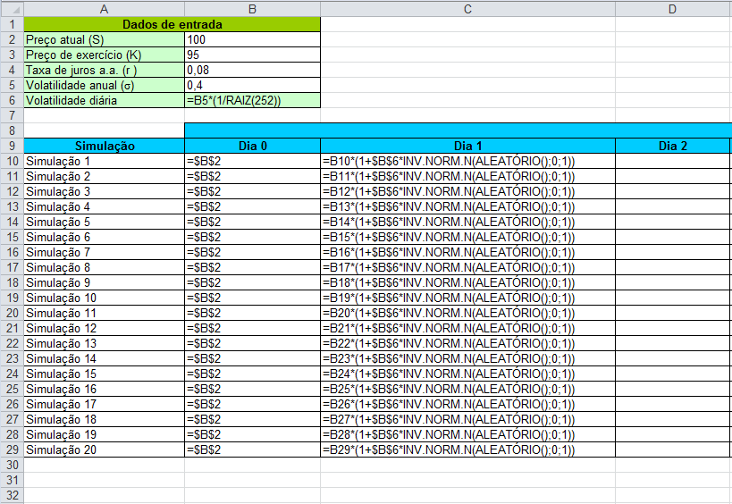732x504 pixels.
Task: Select the formula cell starting with =B27*
Action: [x=467, y=419]
